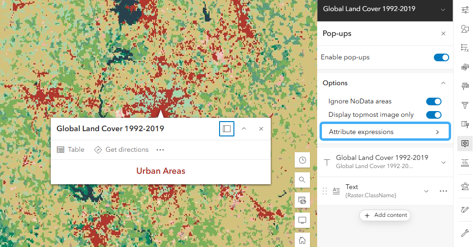
Task: Click the Ignore NoData areas label
Action: 360,101
